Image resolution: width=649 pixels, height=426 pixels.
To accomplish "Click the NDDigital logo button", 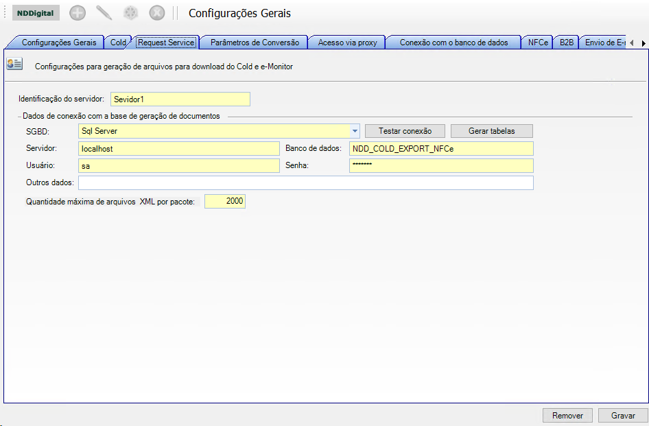I will pyautogui.click(x=36, y=13).
